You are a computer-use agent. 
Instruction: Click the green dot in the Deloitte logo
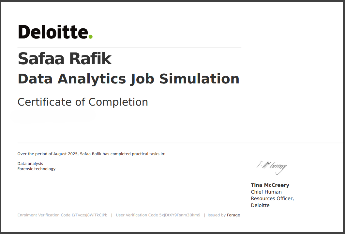coord(90,37)
